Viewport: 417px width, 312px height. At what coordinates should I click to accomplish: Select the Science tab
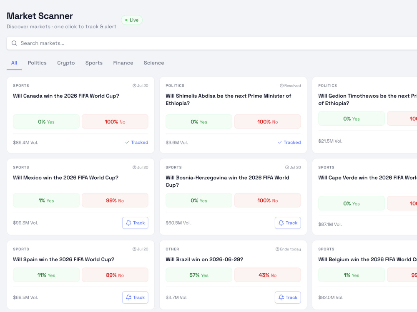154,63
